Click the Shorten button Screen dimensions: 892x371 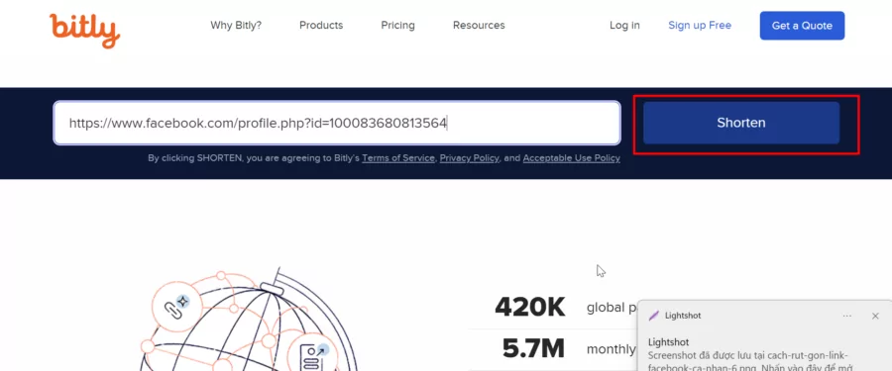(x=741, y=123)
